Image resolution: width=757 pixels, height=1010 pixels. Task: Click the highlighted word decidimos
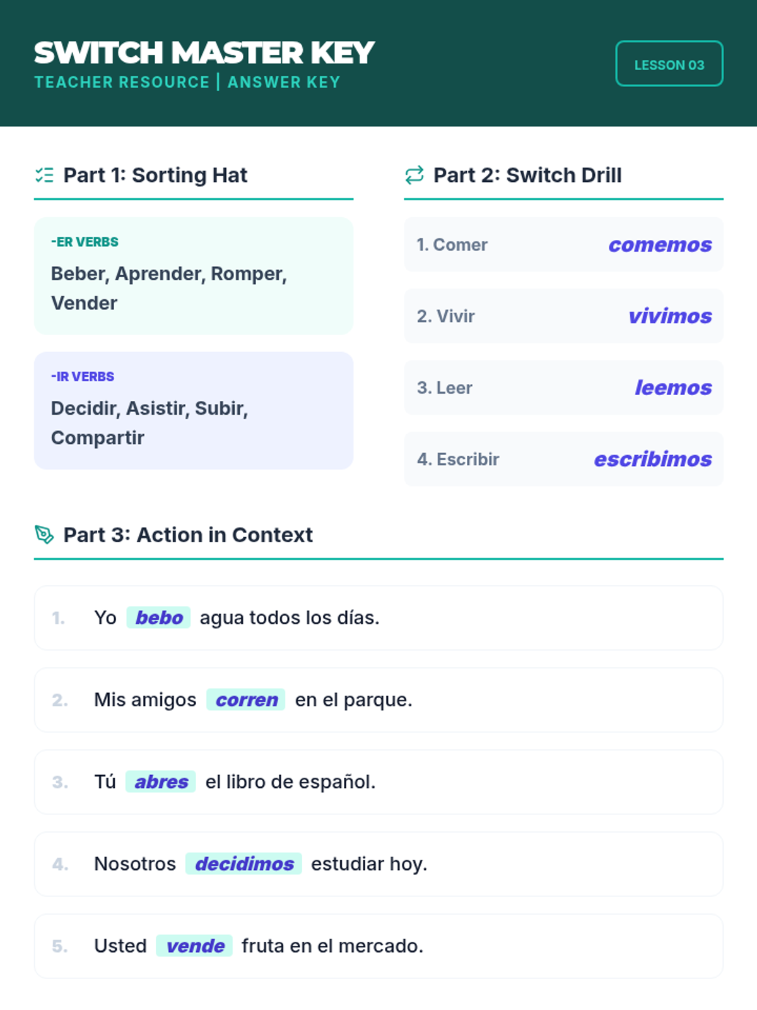pyautogui.click(x=244, y=864)
